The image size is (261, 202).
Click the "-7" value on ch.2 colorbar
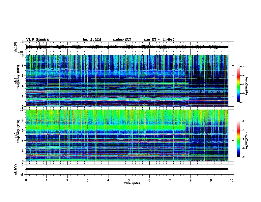click(243, 157)
